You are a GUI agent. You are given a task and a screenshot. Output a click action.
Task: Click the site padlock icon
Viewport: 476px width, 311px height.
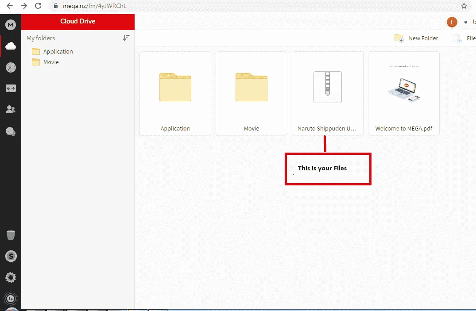click(55, 6)
